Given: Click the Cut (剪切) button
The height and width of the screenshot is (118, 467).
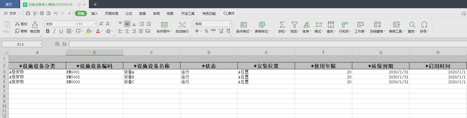Looking at the screenshot, I should pos(21,24).
